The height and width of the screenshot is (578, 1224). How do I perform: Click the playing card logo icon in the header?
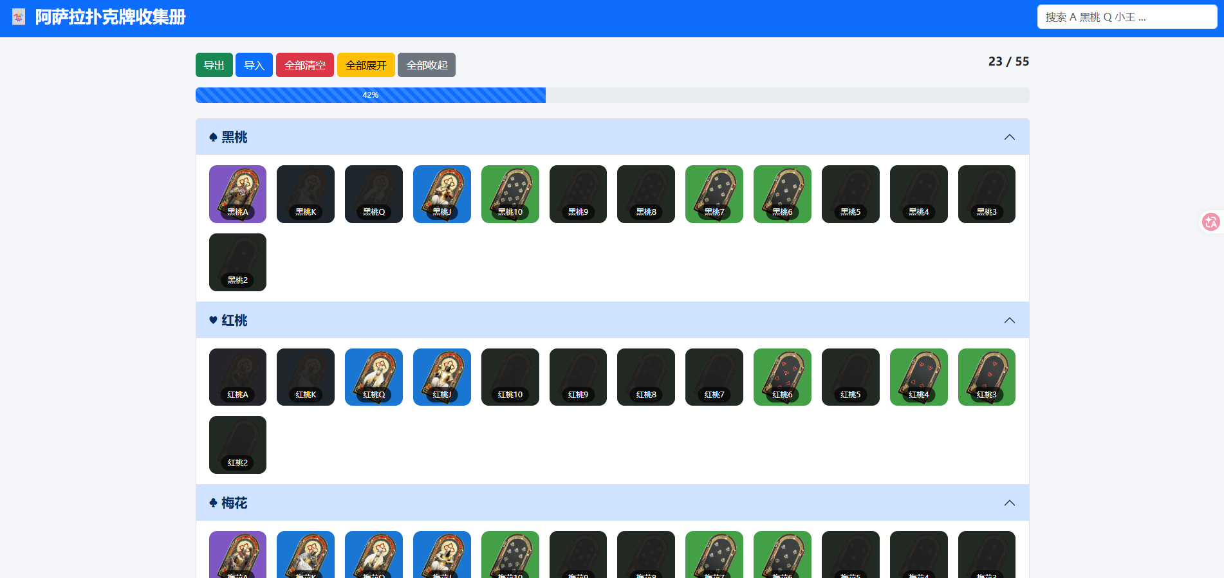coord(19,17)
